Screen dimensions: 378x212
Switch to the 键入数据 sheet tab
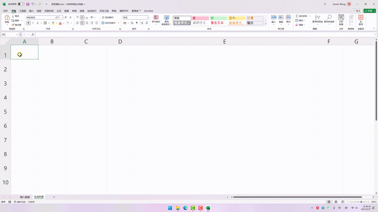(25, 197)
